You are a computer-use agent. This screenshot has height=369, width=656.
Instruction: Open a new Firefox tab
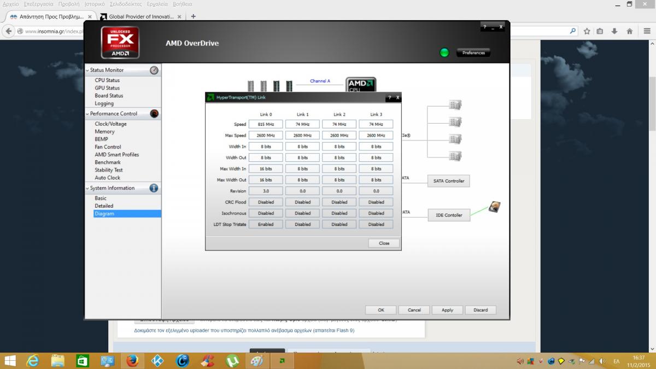[x=194, y=16]
